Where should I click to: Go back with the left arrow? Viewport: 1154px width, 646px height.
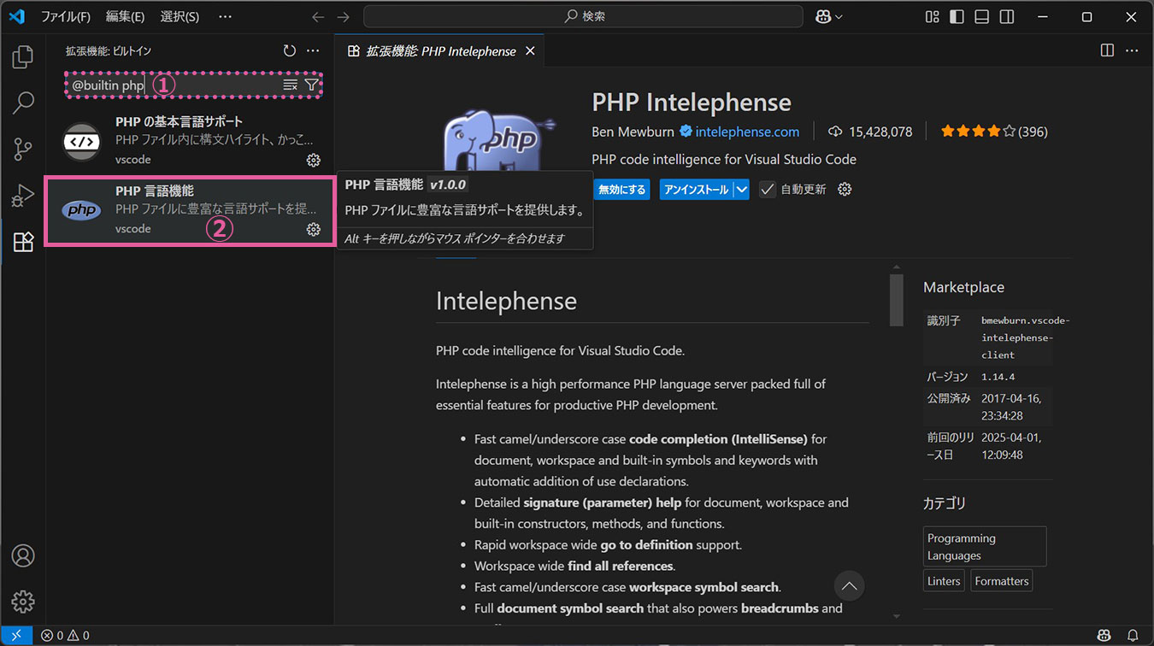tap(318, 16)
